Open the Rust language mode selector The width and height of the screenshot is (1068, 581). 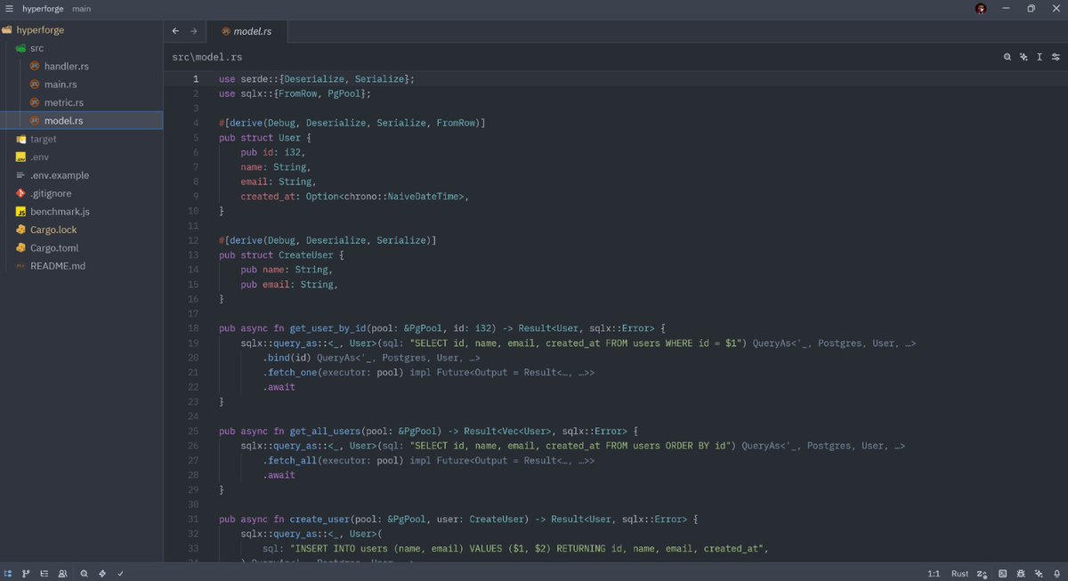pyautogui.click(x=959, y=574)
